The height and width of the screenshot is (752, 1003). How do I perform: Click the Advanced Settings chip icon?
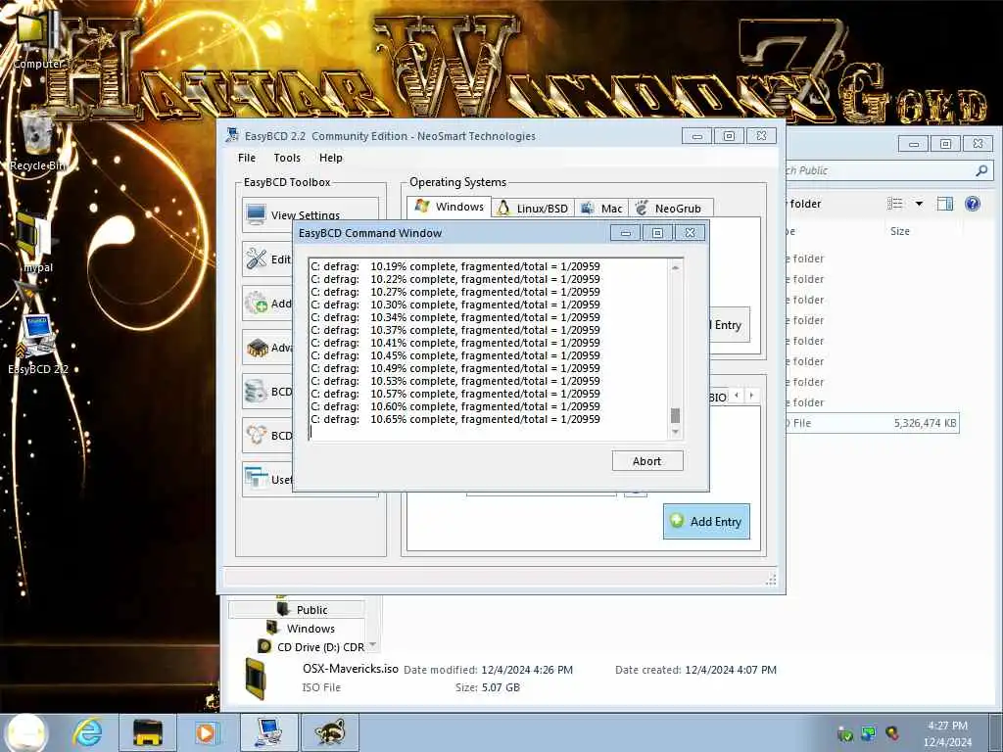coord(257,348)
